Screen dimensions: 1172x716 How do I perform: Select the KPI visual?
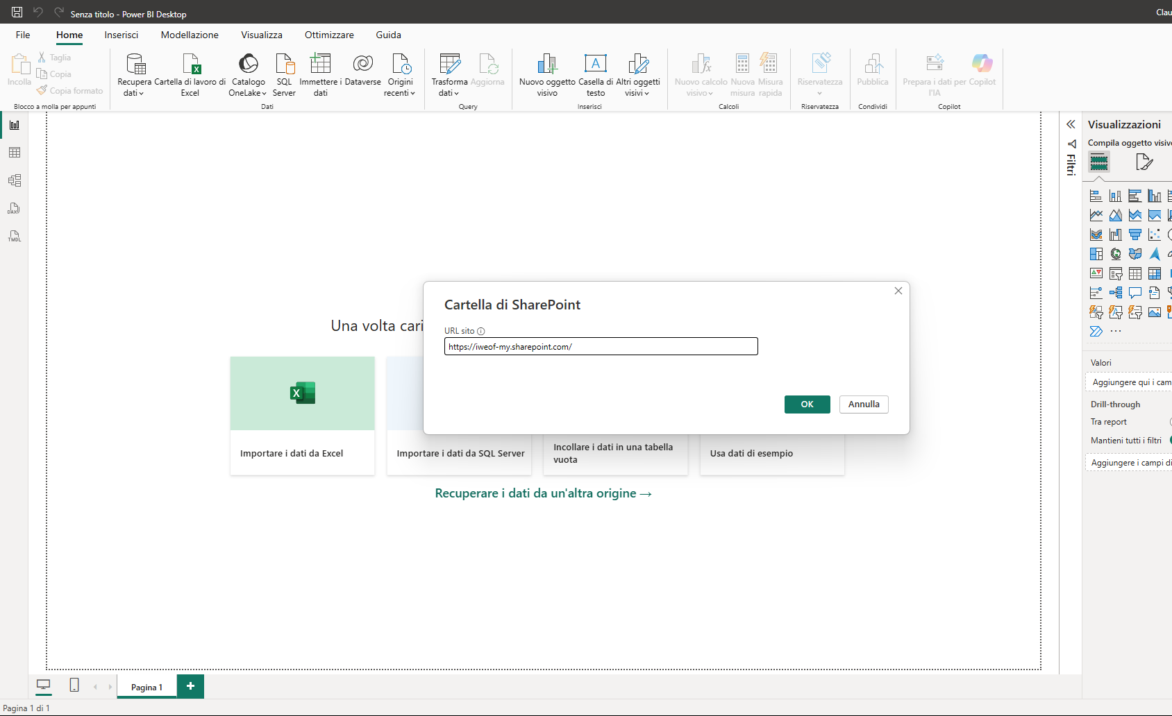coord(1096,273)
